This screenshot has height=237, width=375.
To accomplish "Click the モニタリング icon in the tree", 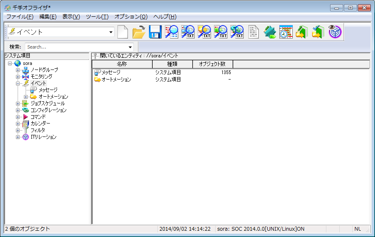I will pos(26,77).
